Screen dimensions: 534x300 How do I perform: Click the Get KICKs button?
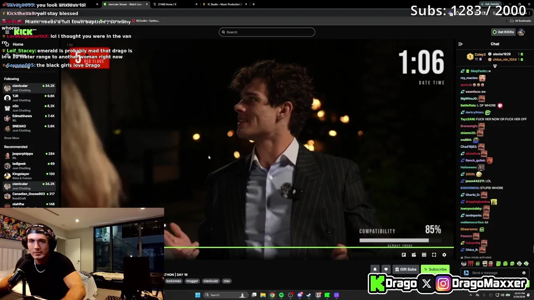point(503,32)
